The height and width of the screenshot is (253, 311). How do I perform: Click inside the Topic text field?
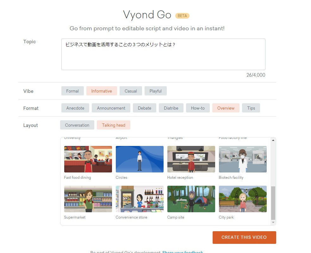point(163,54)
